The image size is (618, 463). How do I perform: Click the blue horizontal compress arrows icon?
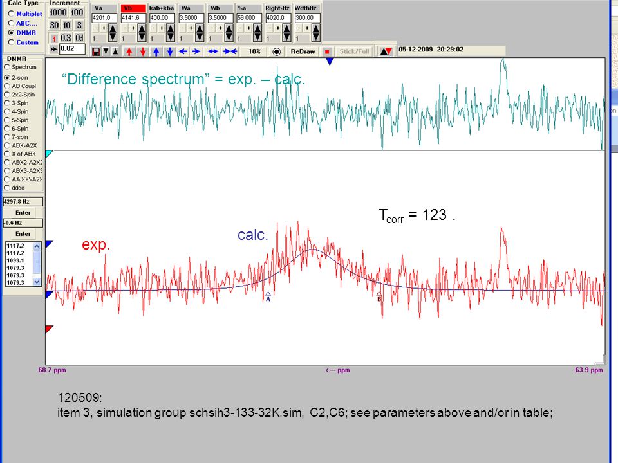230,51
